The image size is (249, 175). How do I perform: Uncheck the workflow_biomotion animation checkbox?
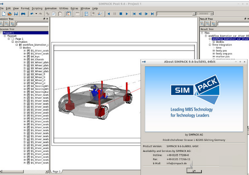pos(20,45)
